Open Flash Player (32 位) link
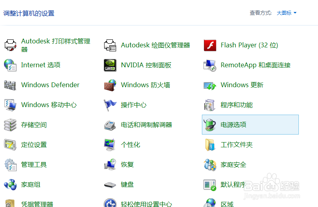 [249, 45]
